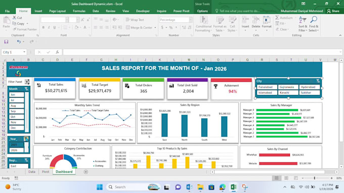This screenshot has height=193, width=344.
Task: Open the Slicer Tools Options tab
Action: pyautogui.click(x=202, y=11)
